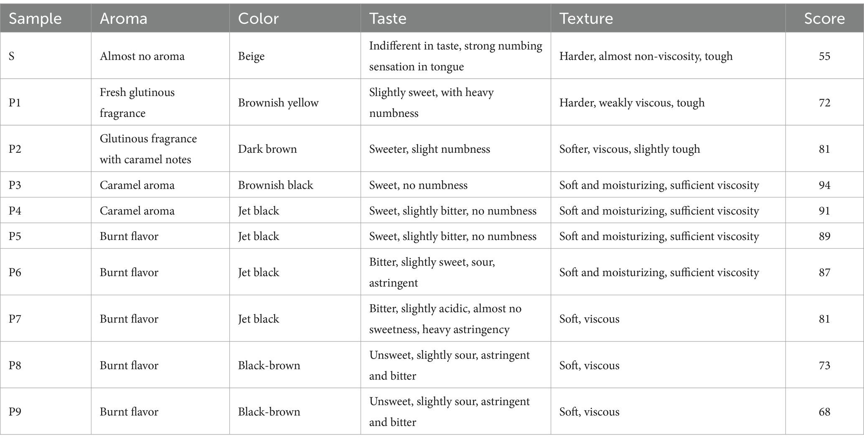The height and width of the screenshot is (442, 864).
Task: Click 'Glutinous fragrance with caramel notes' cell
Action: pyautogui.click(x=148, y=149)
